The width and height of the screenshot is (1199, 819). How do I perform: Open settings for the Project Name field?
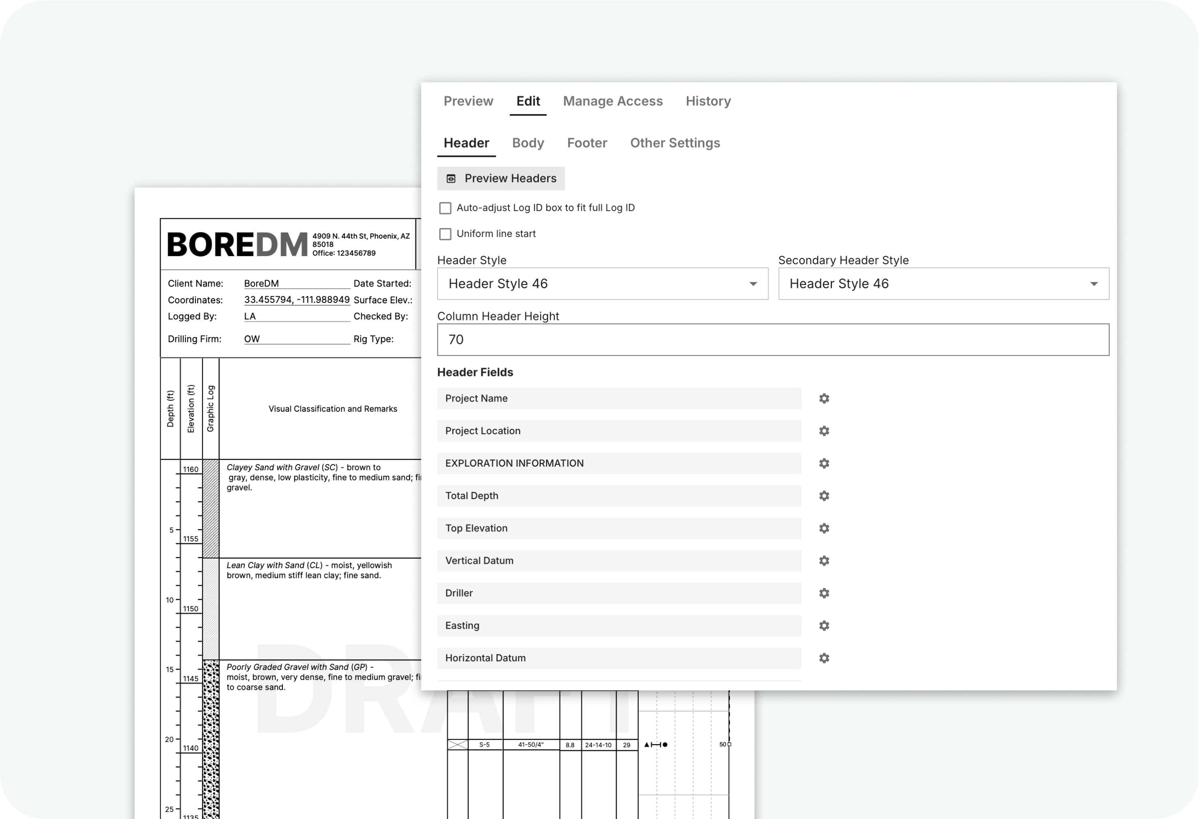pyautogui.click(x=824, y=398)
